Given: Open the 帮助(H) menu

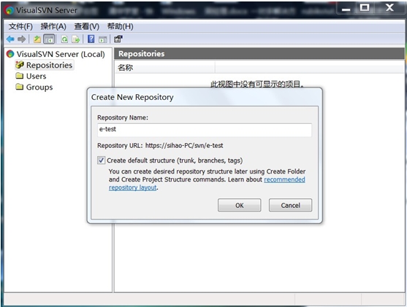Looking at the screenshot, I should [x=120, y=26].
